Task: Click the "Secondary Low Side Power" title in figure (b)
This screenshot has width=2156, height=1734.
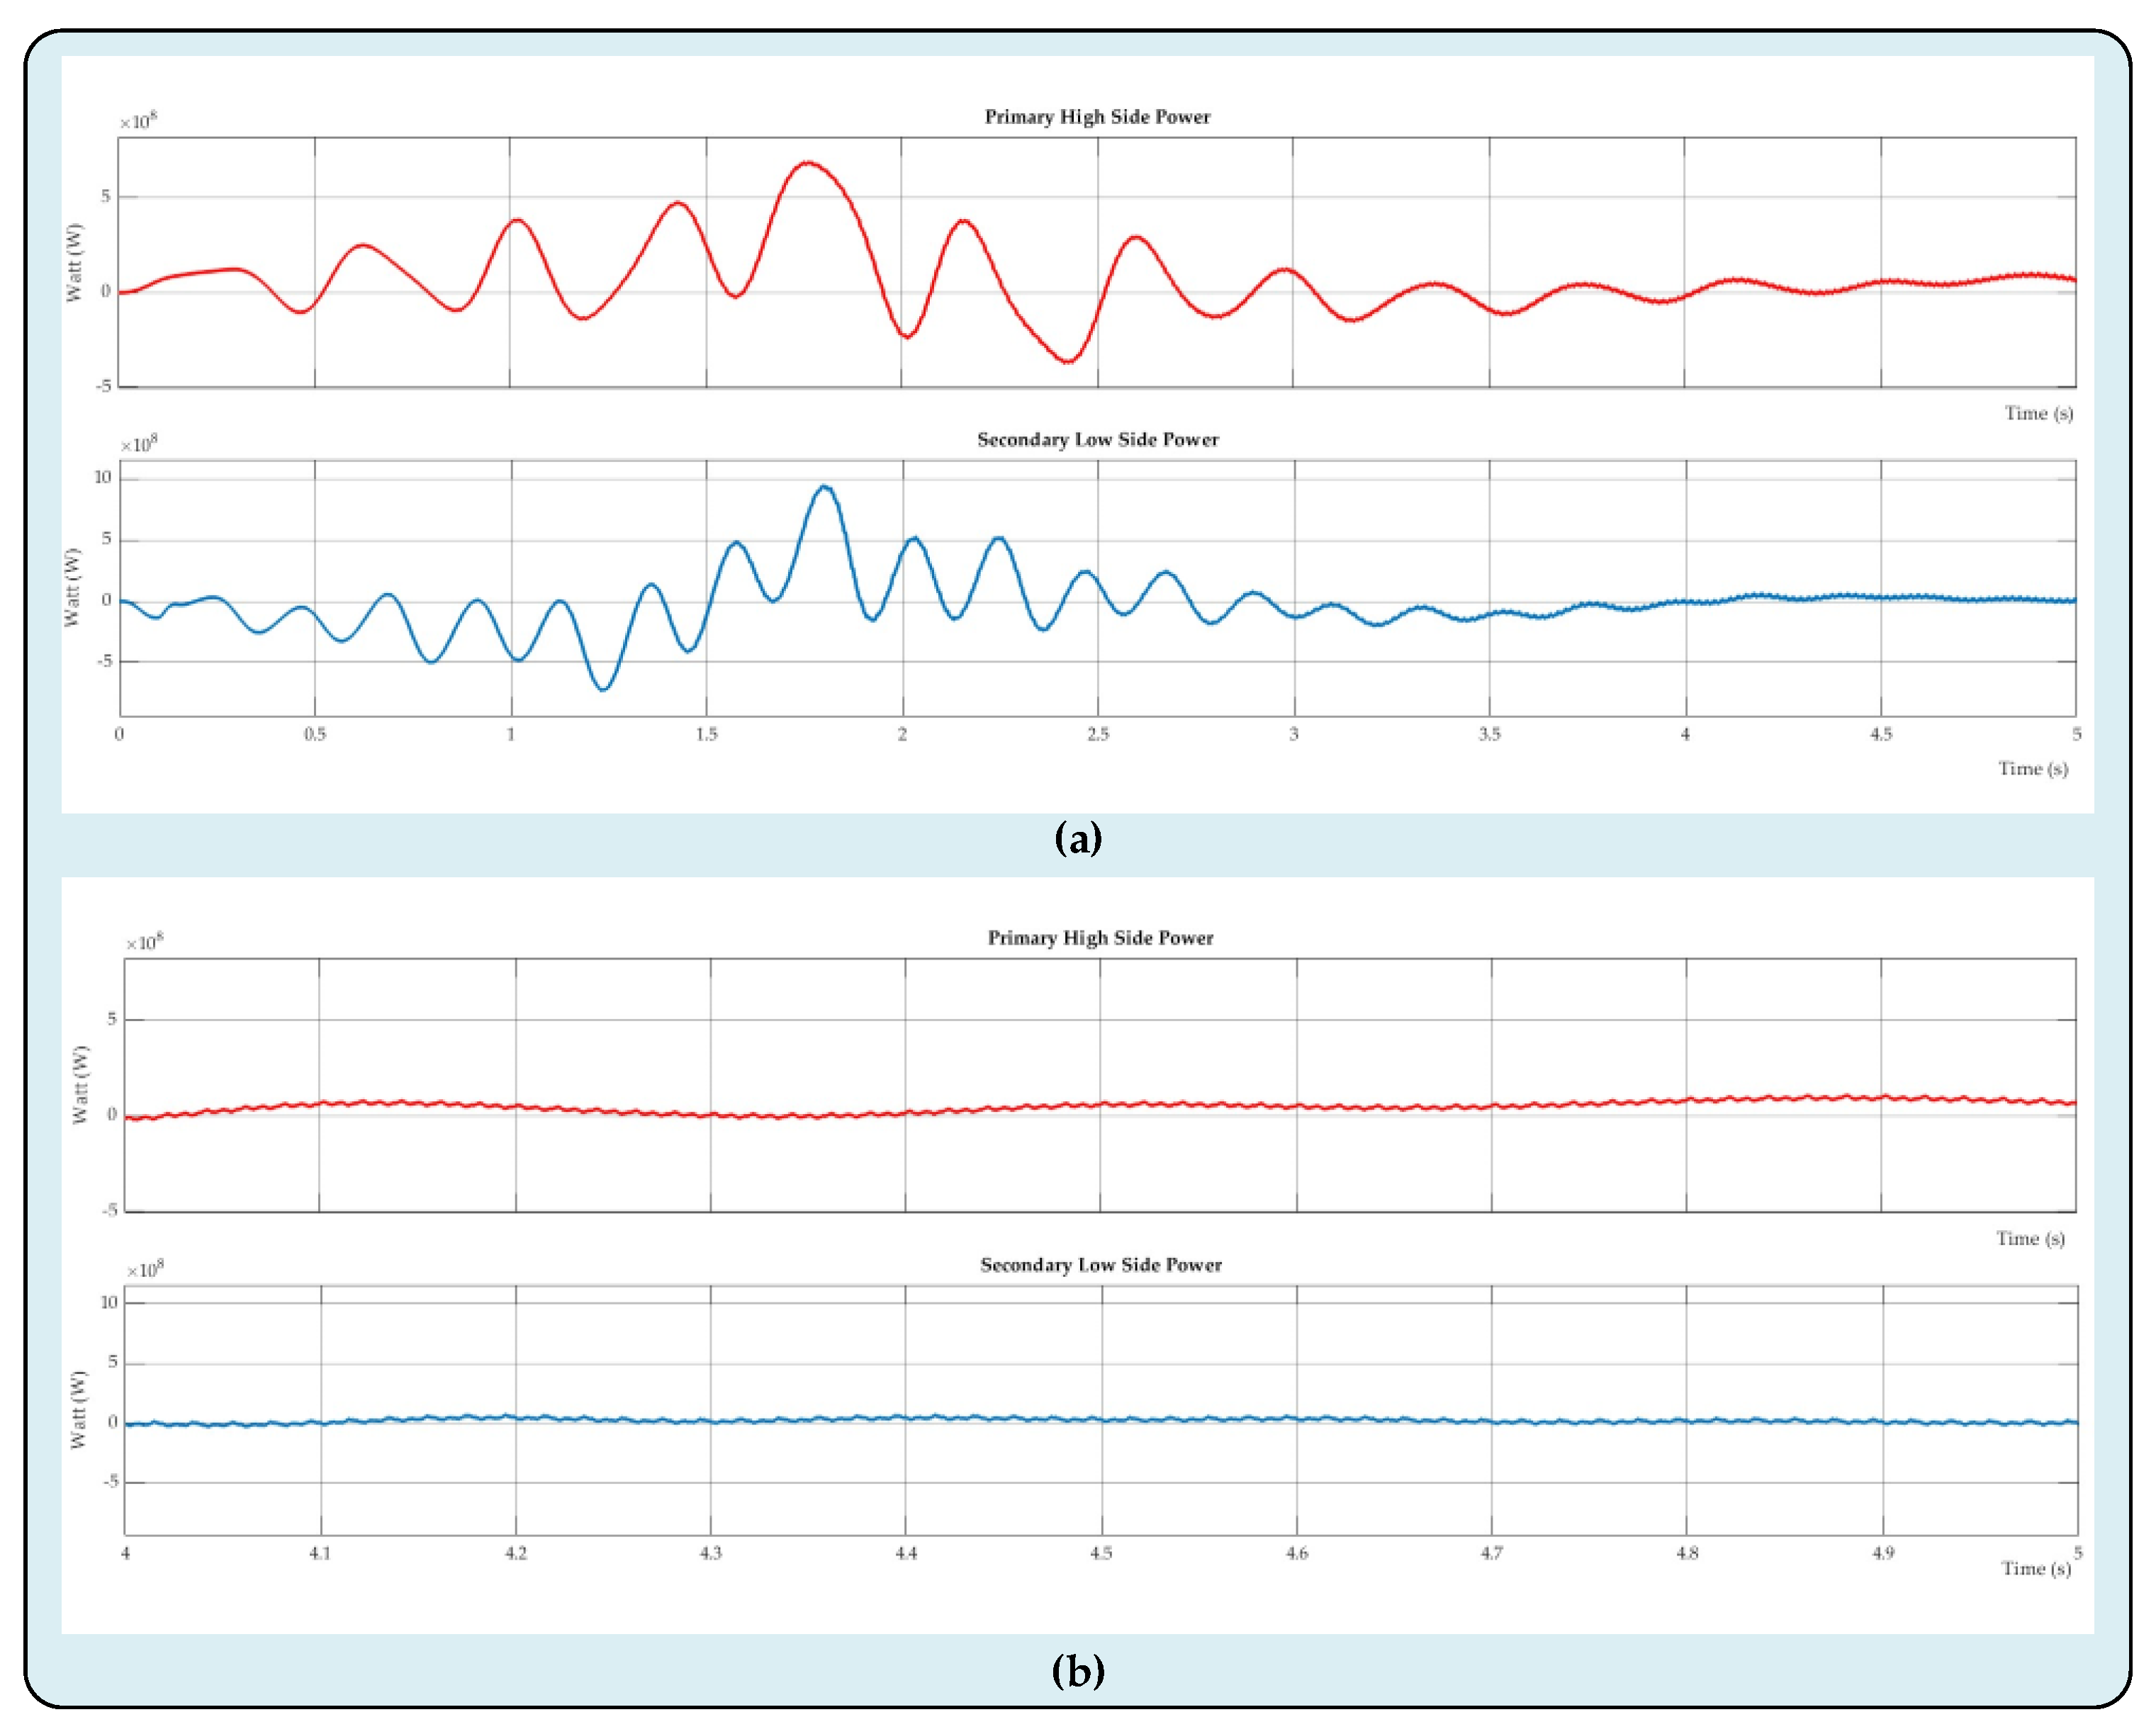Action: click(x=1100, y=1265)
